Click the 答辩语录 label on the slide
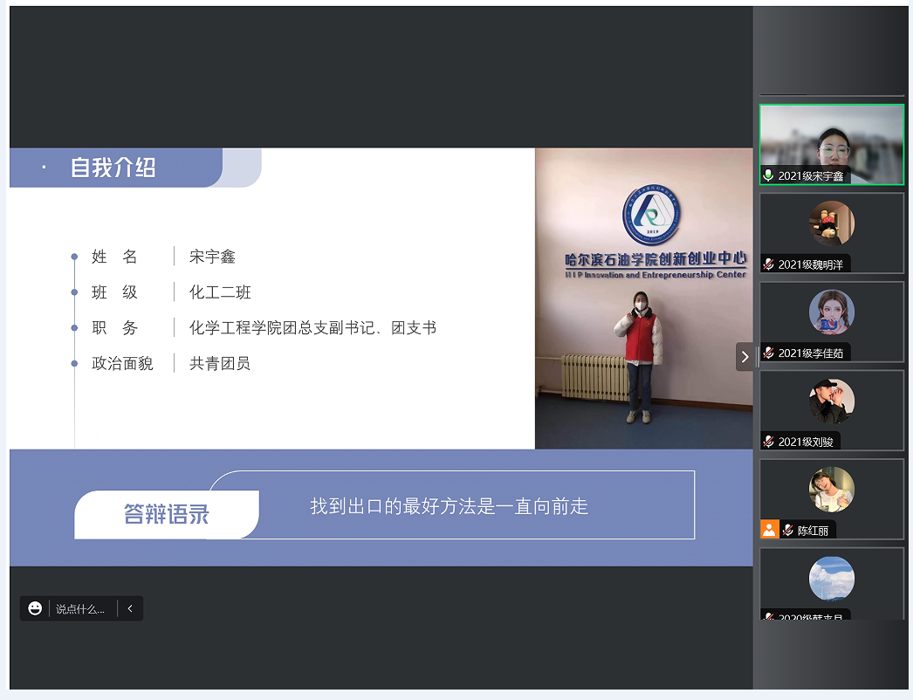The image size is (913, 700). point(166,514)
